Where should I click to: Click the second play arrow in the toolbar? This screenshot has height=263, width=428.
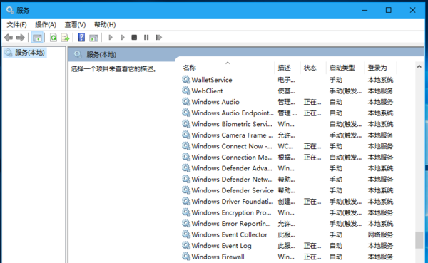[x=123, y=37]
